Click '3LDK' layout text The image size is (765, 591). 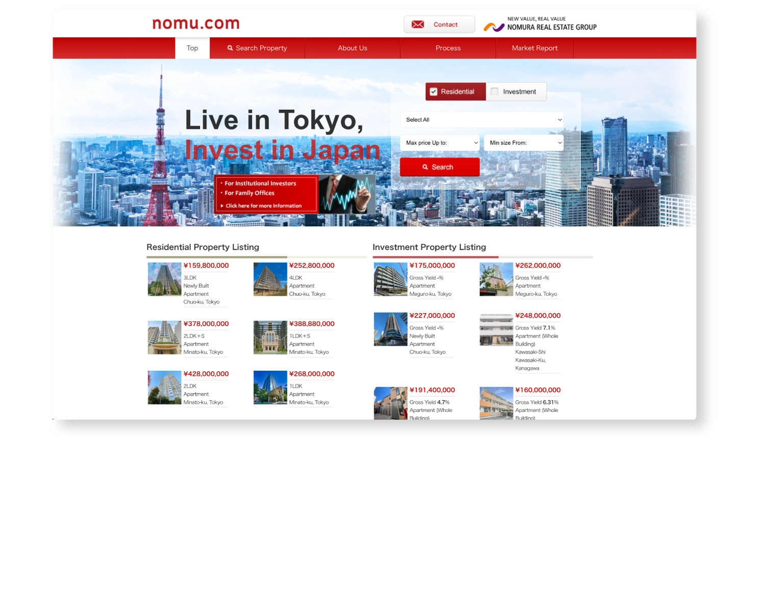(190, 278)
